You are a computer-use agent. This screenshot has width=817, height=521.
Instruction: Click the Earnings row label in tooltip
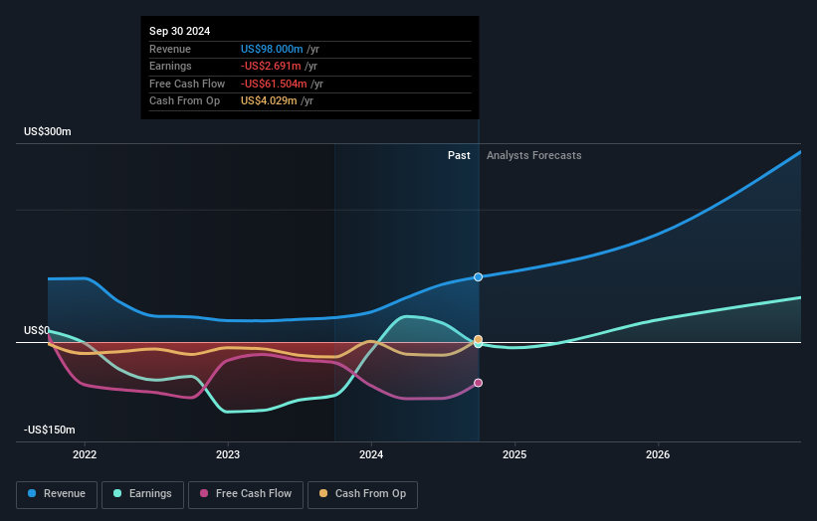click(170, 66)
